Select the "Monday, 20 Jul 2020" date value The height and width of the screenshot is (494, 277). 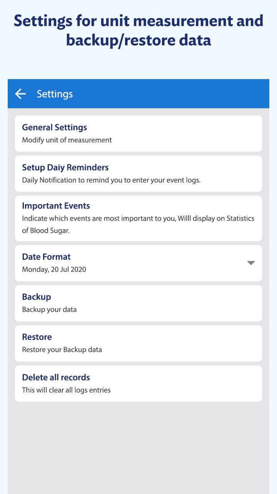(54, 270)
